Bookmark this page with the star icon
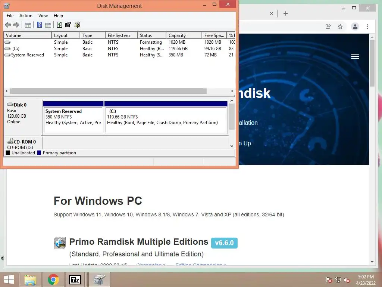382x287 pixels. [340, 27]
